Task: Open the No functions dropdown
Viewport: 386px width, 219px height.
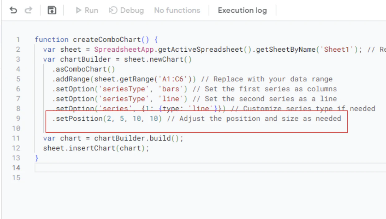Action: [x=177, y=11]
